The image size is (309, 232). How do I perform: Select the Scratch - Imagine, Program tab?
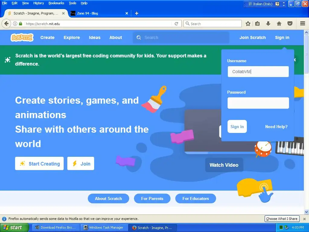(36, 13)
